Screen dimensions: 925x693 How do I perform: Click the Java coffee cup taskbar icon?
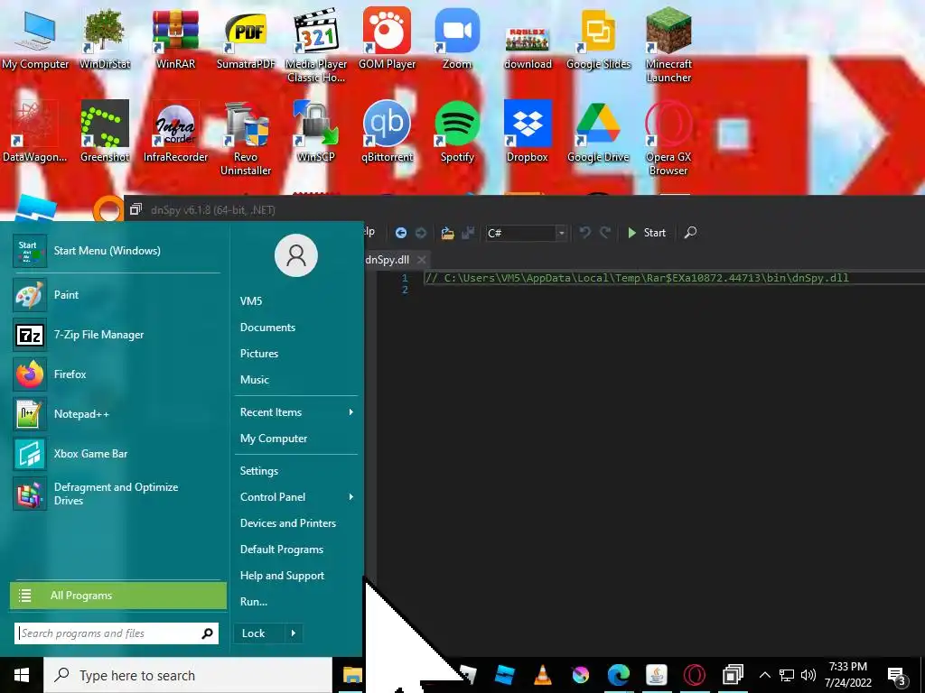coord(656,675)
